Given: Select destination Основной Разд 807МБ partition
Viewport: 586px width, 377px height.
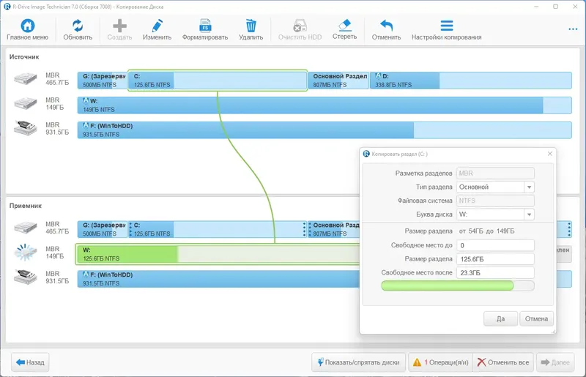Looking at the screenshot, I should point(333,229).
